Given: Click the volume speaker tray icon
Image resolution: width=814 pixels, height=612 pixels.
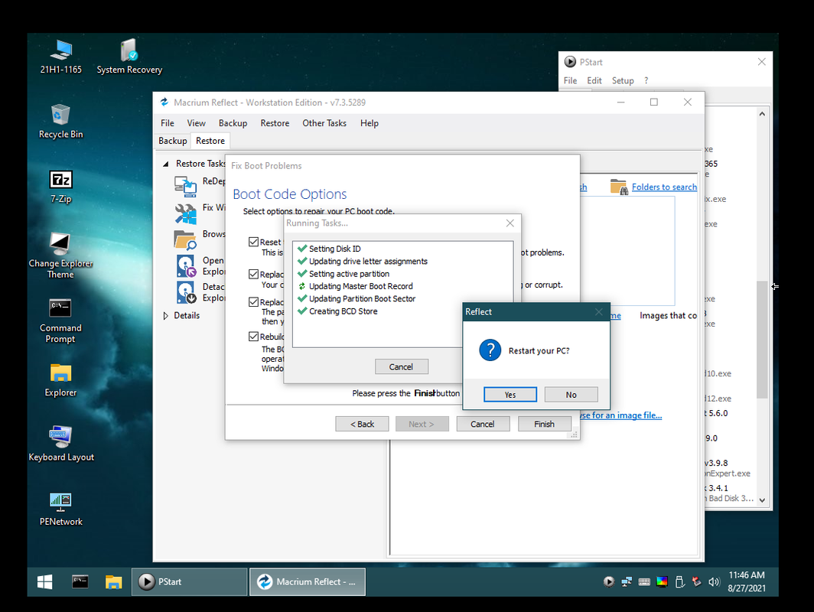Looking at the screenshot, I should pyautogui.click(x=714, y=582).
